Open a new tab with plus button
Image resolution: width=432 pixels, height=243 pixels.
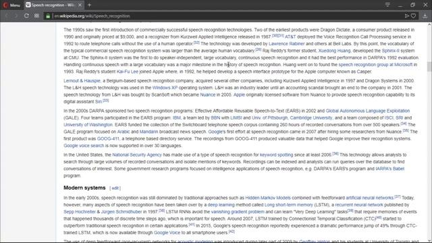point(89,5)
